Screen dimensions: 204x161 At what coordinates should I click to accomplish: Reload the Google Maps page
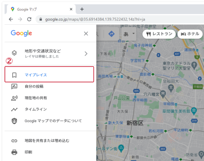[x=29, y=19]
